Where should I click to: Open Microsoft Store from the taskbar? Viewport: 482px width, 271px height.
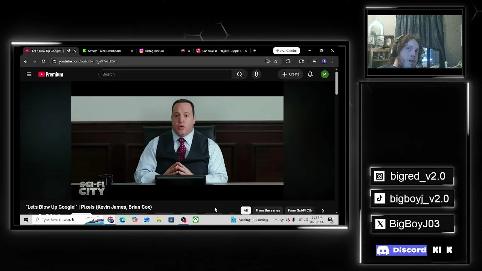(171, 220)
